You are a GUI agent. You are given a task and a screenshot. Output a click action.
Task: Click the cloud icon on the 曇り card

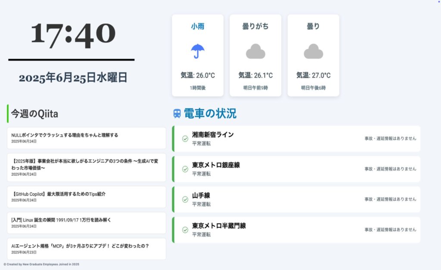(x=313, y=50)
